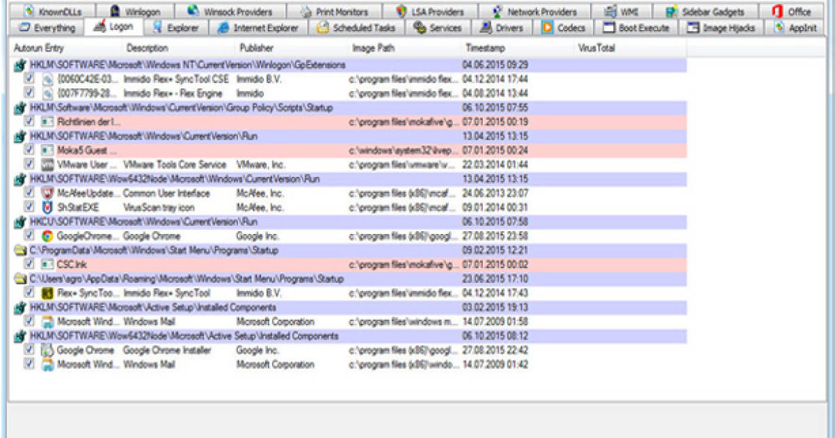Uncheck the ShStatEXE entry
835x438 pixels.
29,208
